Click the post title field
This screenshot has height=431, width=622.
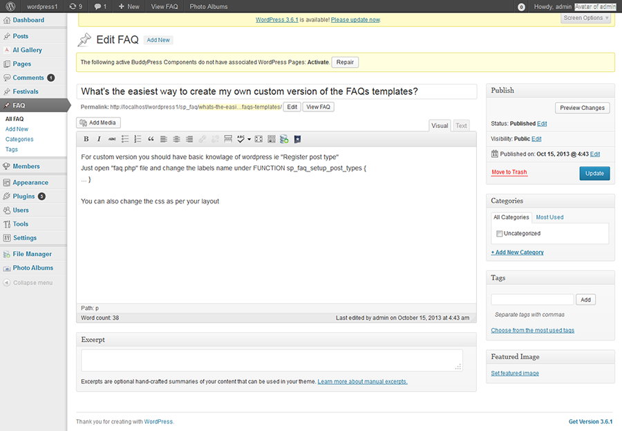tap(276, 91)
